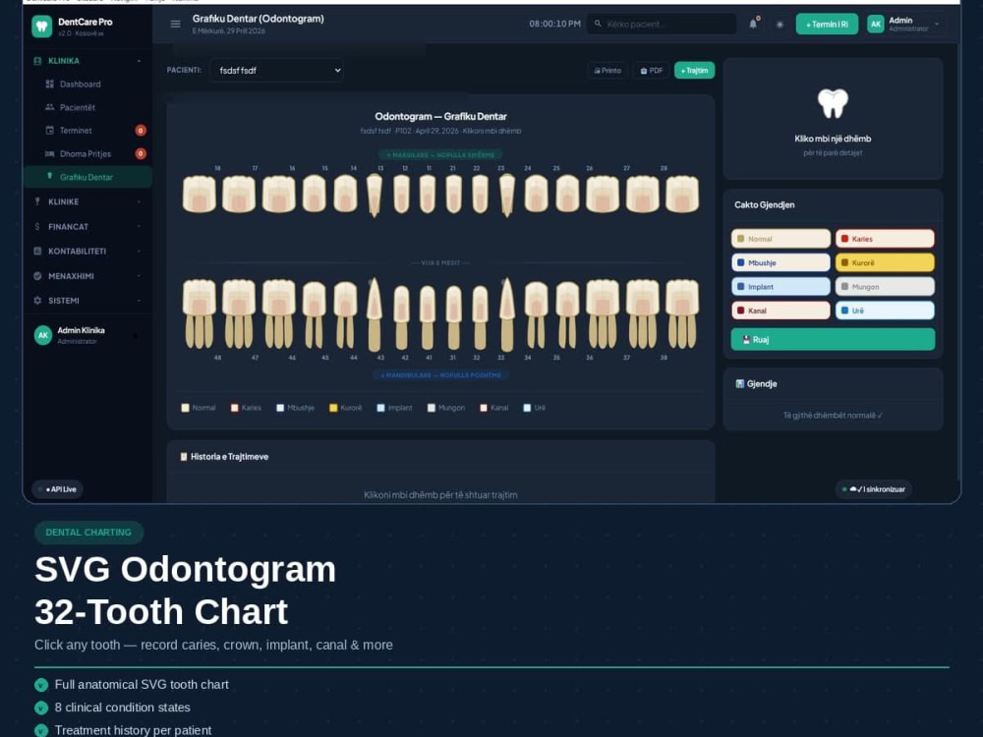Choose the Urë condition option

[x=885, y=311]
